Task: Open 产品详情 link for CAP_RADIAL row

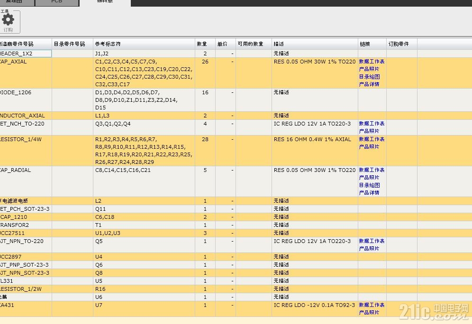Action: coord(369,193)
